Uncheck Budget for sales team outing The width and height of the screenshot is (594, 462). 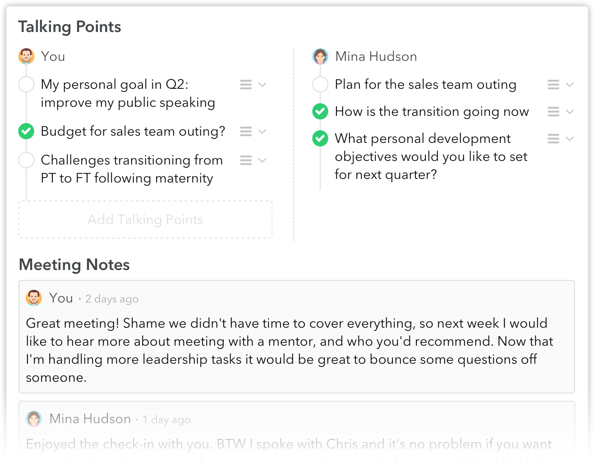27,132
